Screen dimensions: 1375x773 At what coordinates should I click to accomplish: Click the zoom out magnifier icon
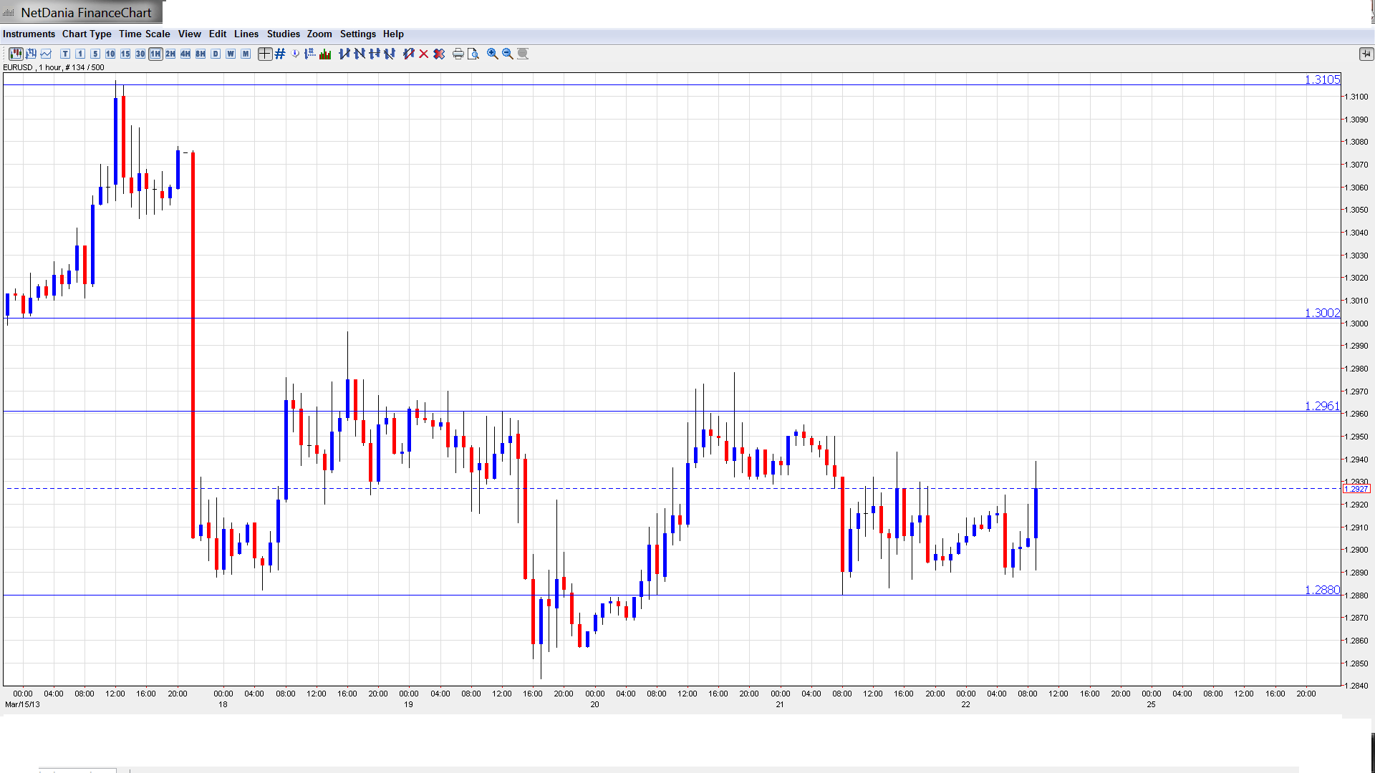(508, 54)
